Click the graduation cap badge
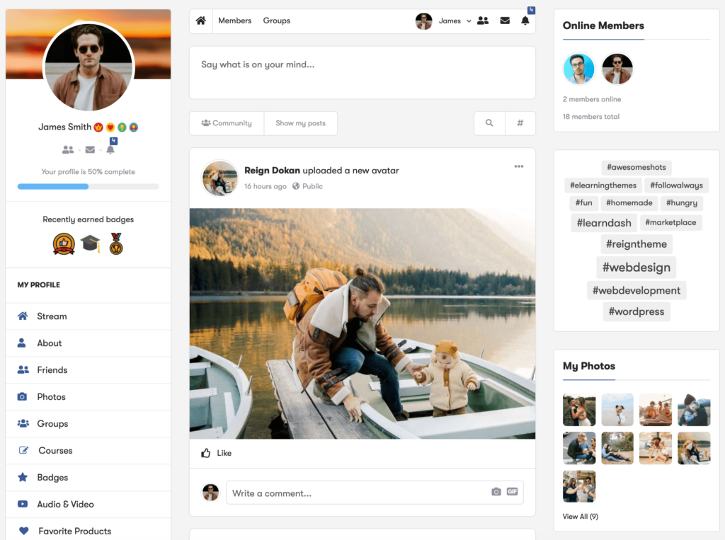 (91, 243)
